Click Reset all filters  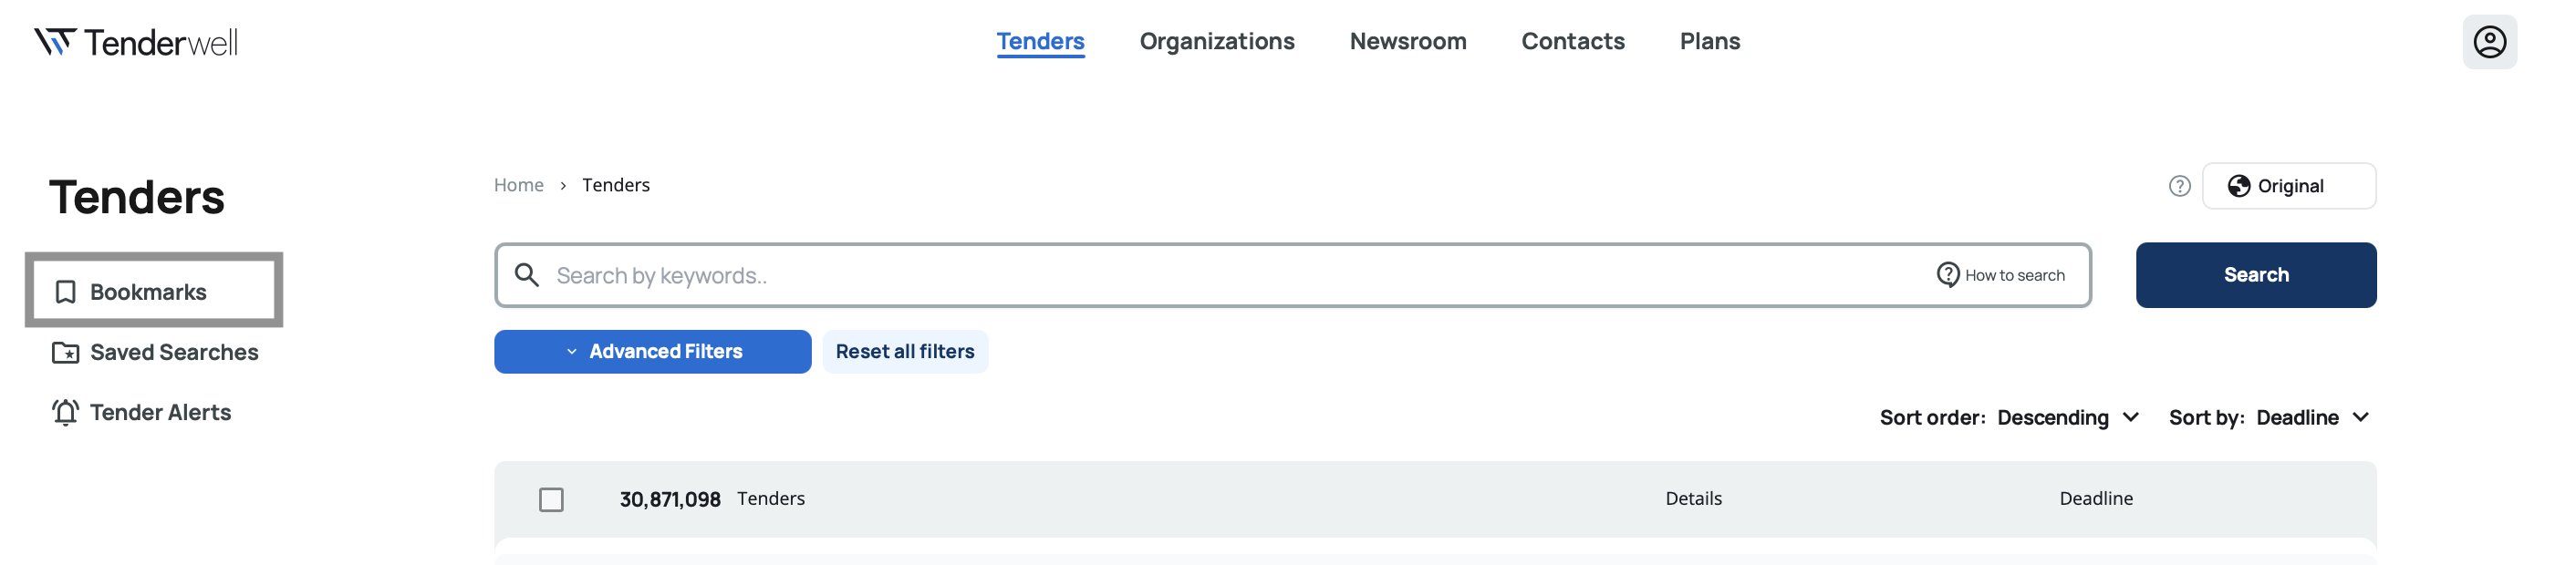904,352
